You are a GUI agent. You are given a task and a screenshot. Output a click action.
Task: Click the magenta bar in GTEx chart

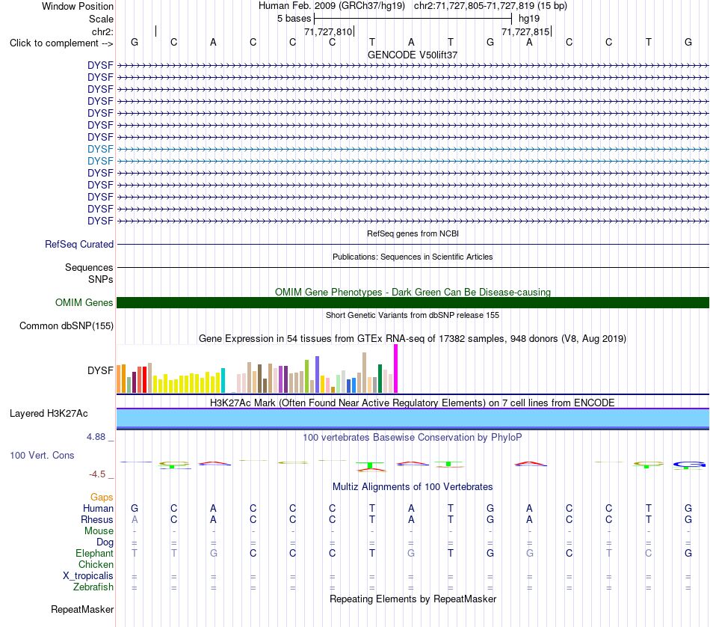point(396,369)
